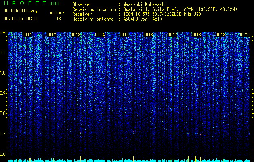
Task: Click the tallest yellow spike below 0018
Action: pos(195,159)
